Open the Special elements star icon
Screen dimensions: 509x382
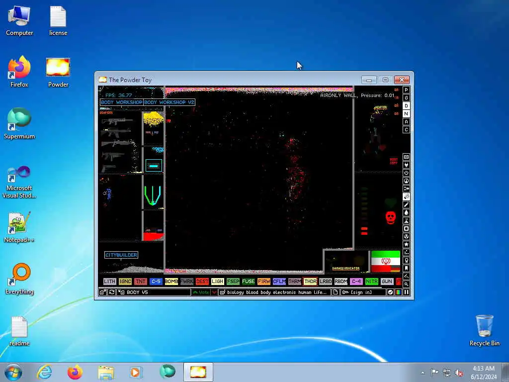coord(406,245)
